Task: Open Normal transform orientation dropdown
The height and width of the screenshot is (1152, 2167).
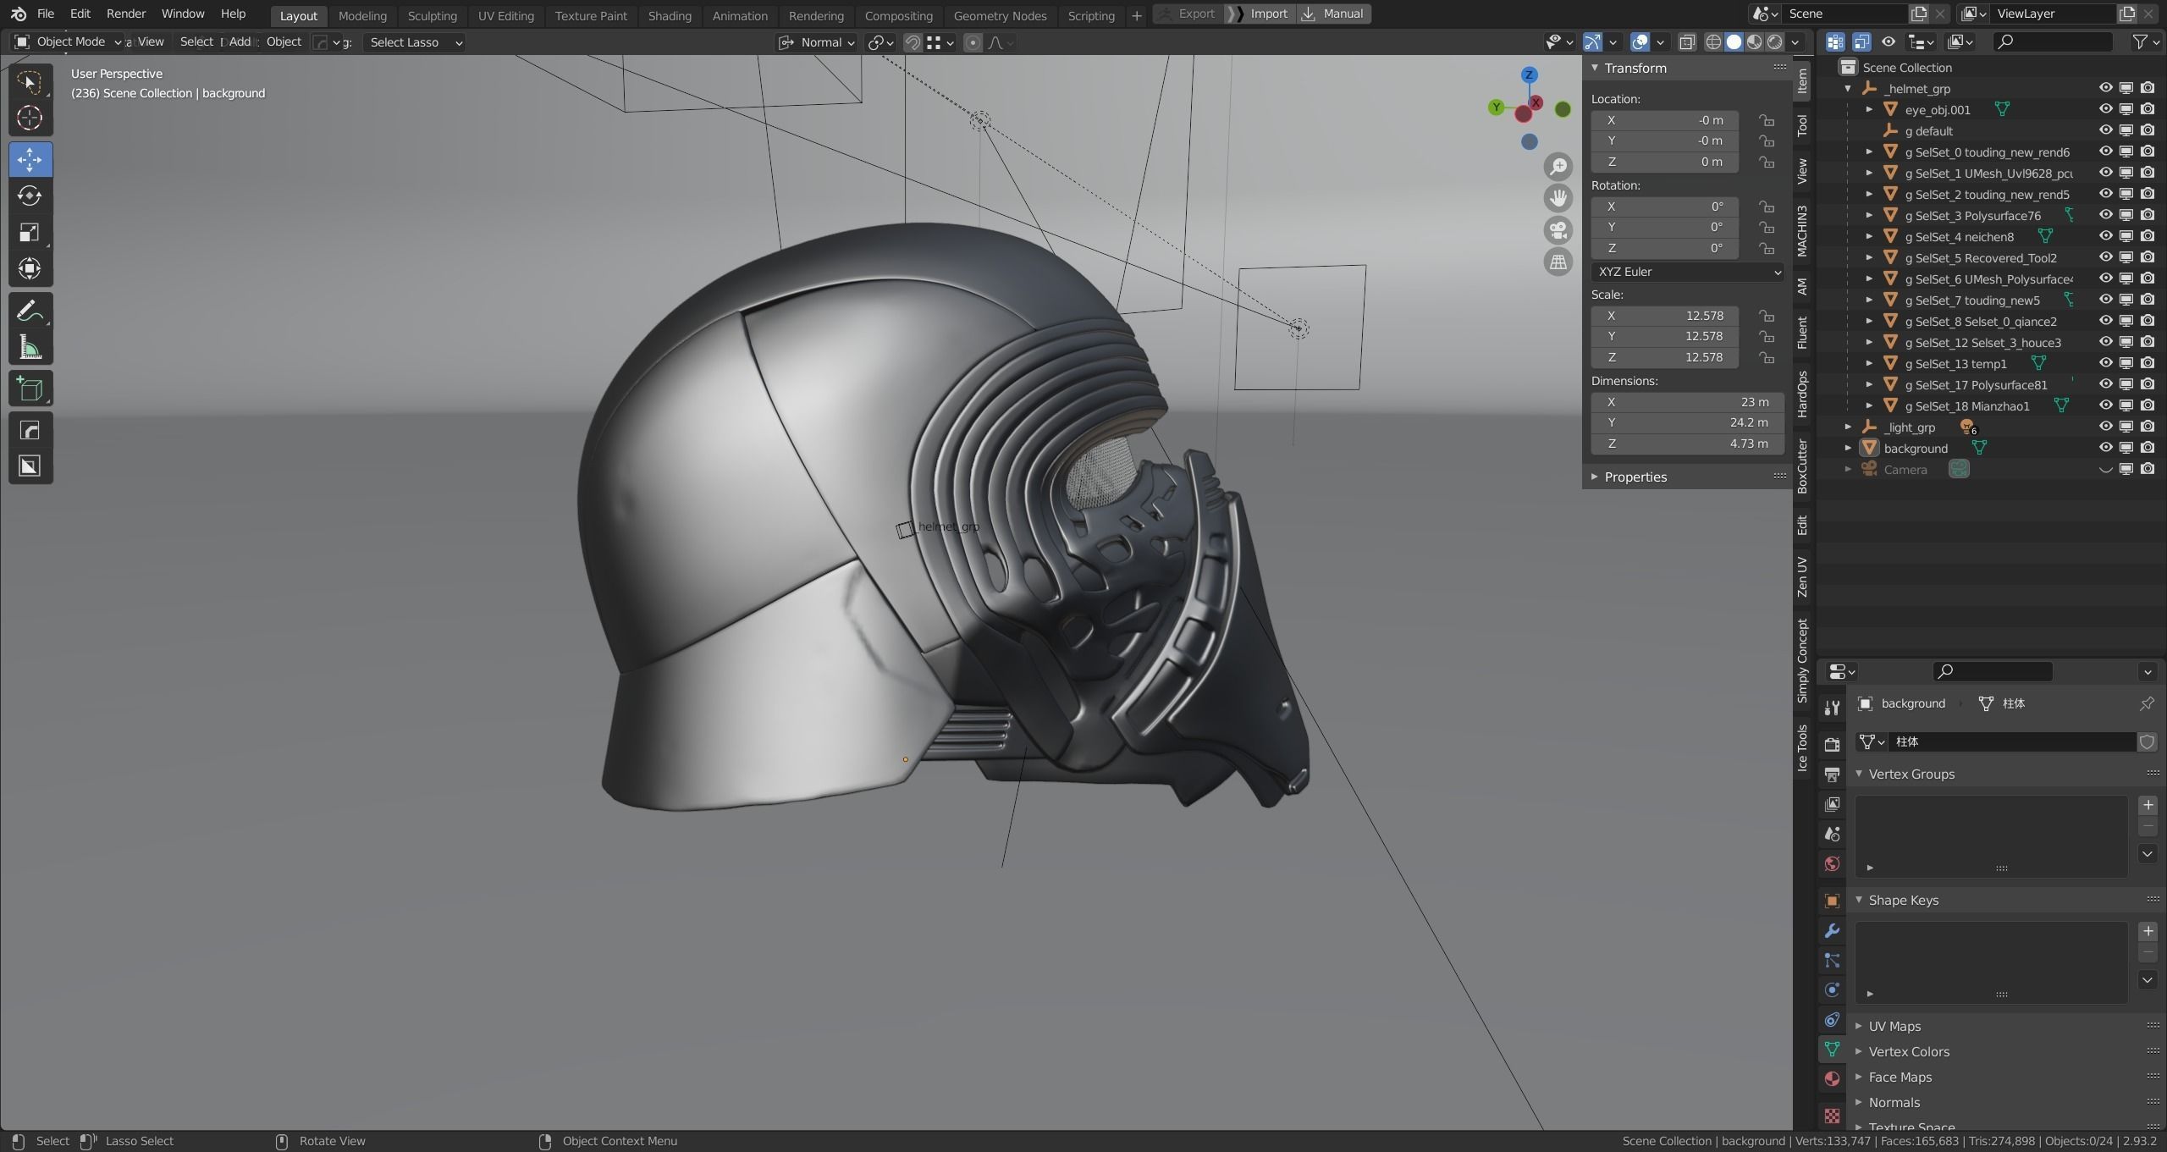Action: [817, 42]
